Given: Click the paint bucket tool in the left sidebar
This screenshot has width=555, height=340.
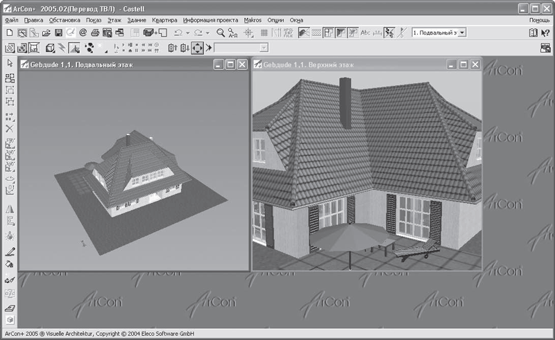Looking at the screenshot, I should point(10,264).
